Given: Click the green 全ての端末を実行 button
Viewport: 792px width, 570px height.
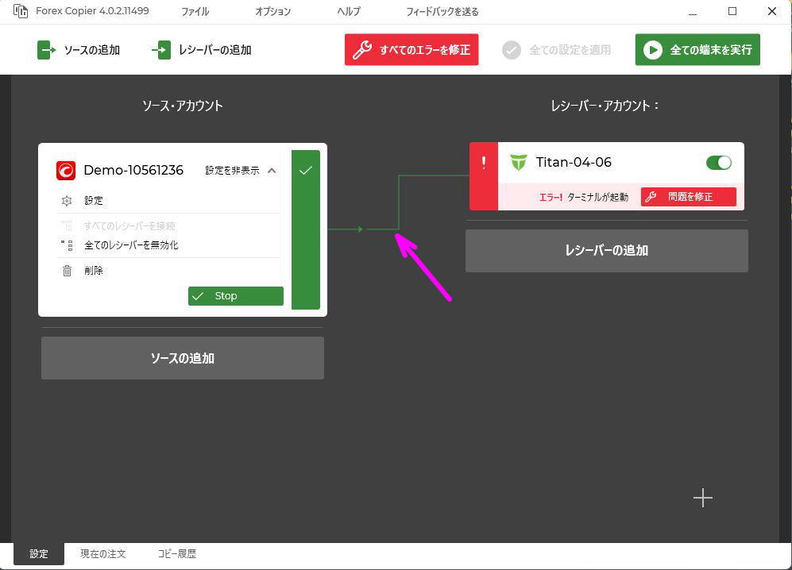Looking at the screenshot, I should (697, 49).
